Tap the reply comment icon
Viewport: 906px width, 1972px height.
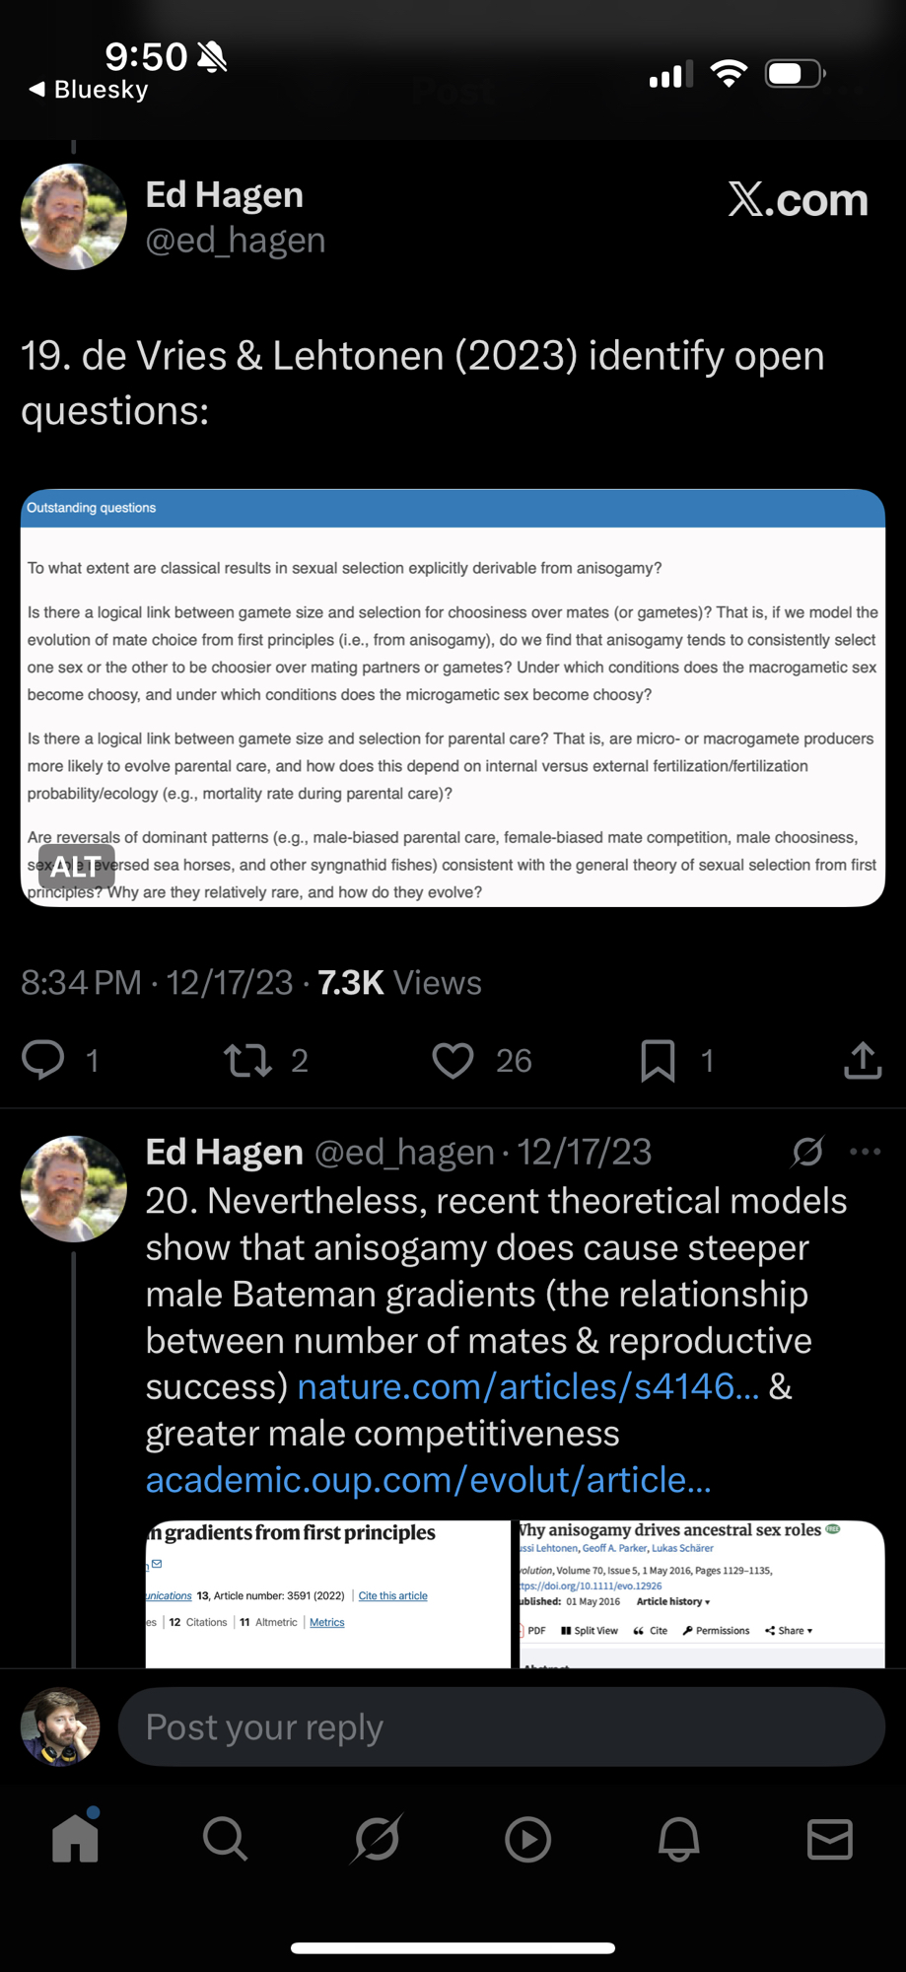[43, 1060]
